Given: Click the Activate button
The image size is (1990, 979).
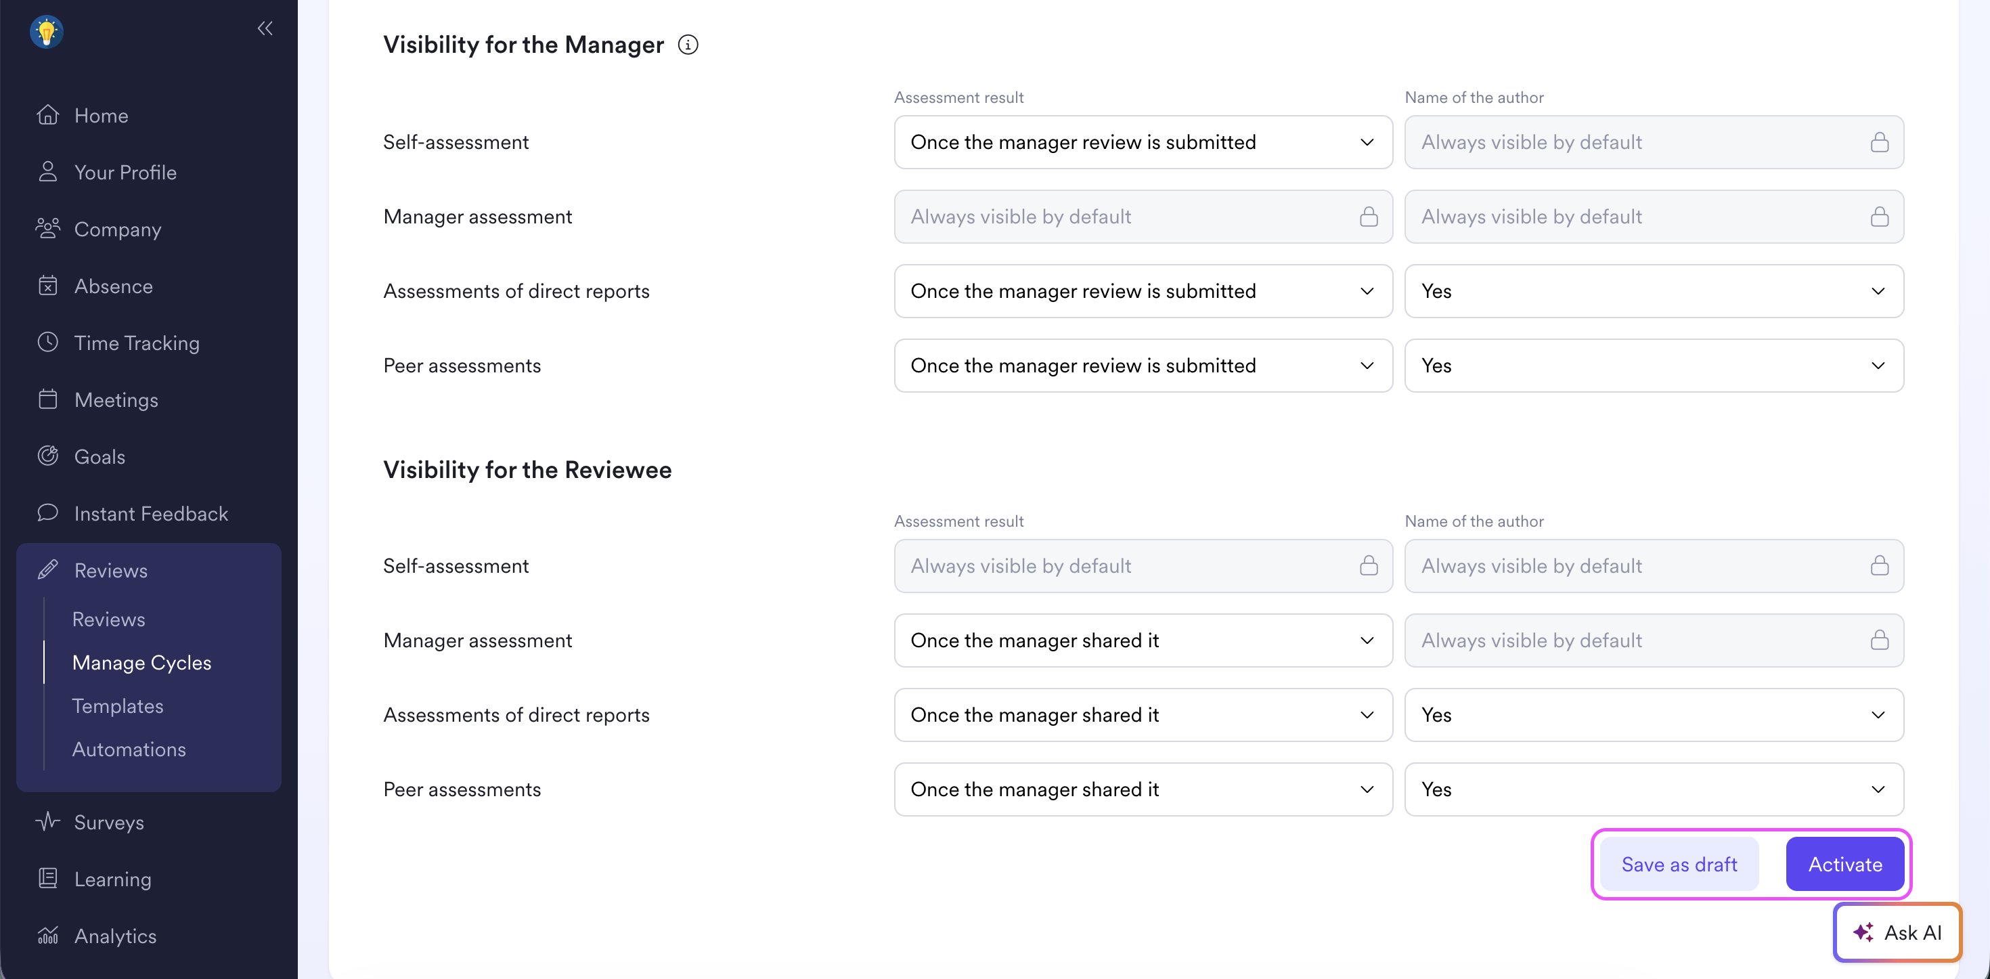Looking at the screenshot, I should tap(1844, 864).
